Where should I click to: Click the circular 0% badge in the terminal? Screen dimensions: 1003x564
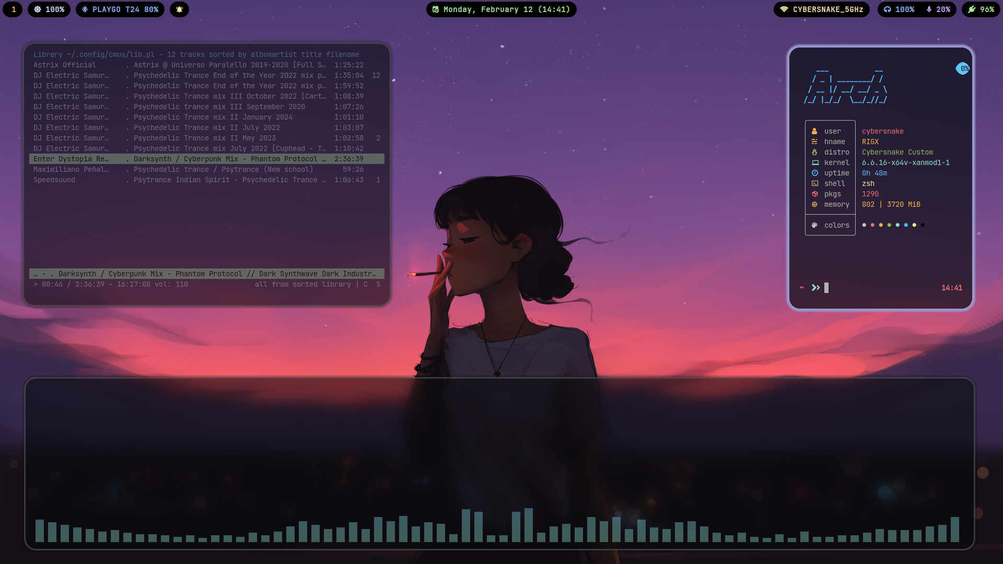963,68
